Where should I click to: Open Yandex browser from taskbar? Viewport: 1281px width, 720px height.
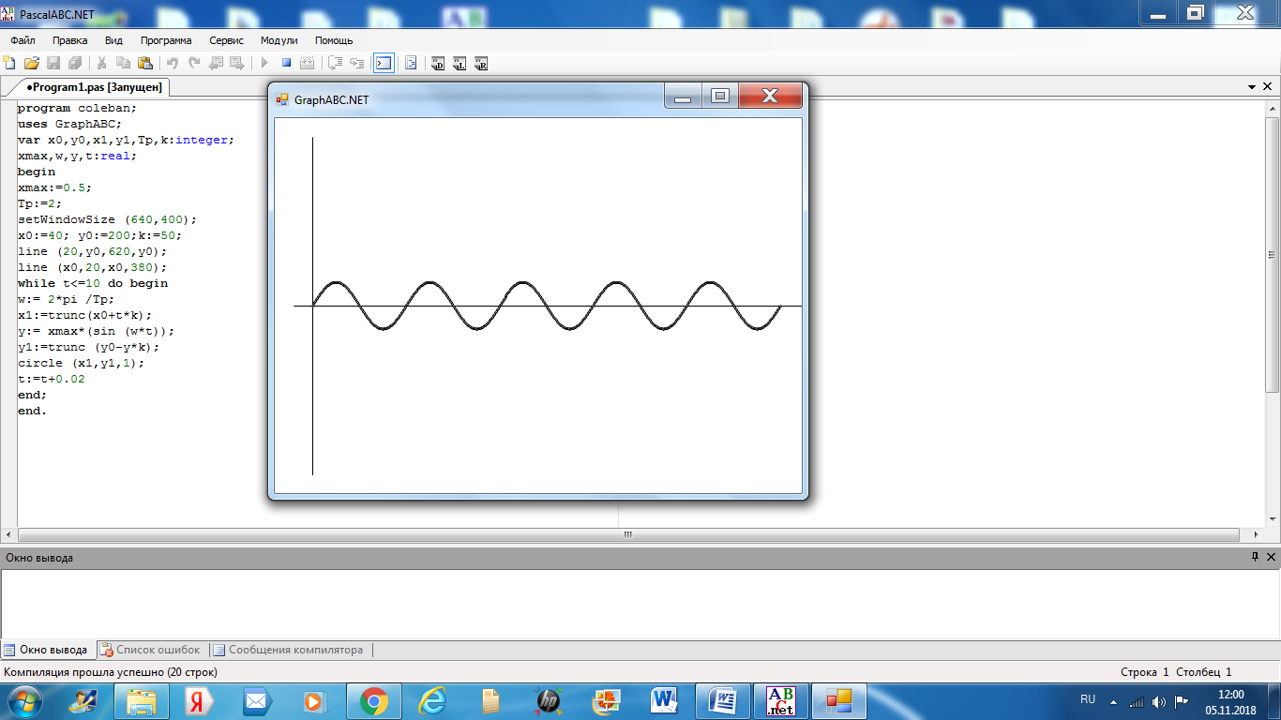pos(199,701)
